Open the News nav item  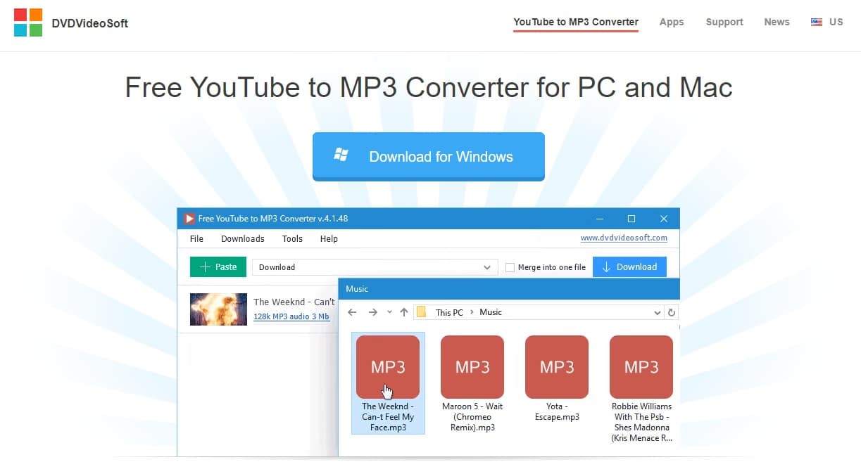tap(777, 22)
